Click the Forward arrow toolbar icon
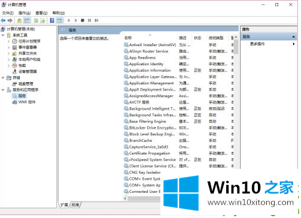This screenshot has width=301, height=218. coord(10,20)
